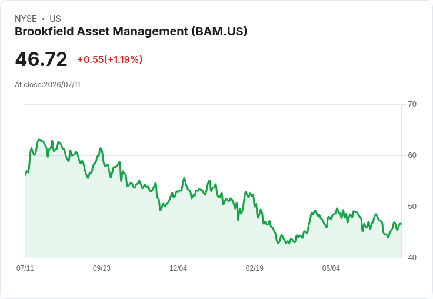Click the 60 price axis label
The width and height of the screenshot is (433, 299).
coord(412,155)
